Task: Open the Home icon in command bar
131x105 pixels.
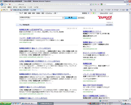Action: click(x=91, y=10)
